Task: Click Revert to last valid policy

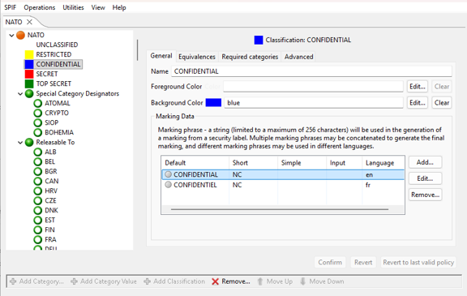Action: click(x=418, y=263)
